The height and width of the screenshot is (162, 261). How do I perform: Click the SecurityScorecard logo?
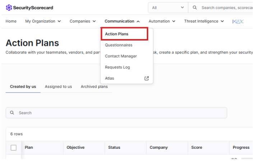tap(29, 8)
